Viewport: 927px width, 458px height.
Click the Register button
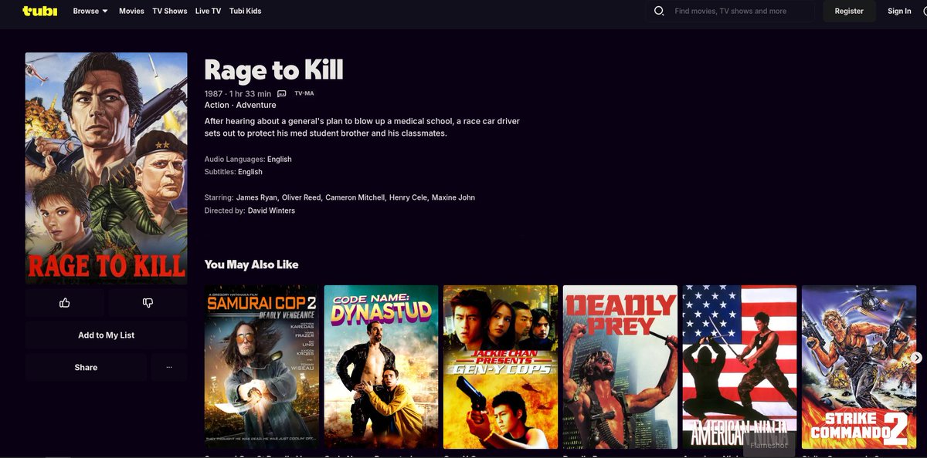[x=849, y=11]
